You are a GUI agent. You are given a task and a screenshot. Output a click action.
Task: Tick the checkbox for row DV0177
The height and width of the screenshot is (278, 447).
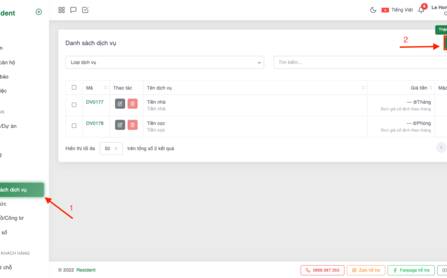74,105
